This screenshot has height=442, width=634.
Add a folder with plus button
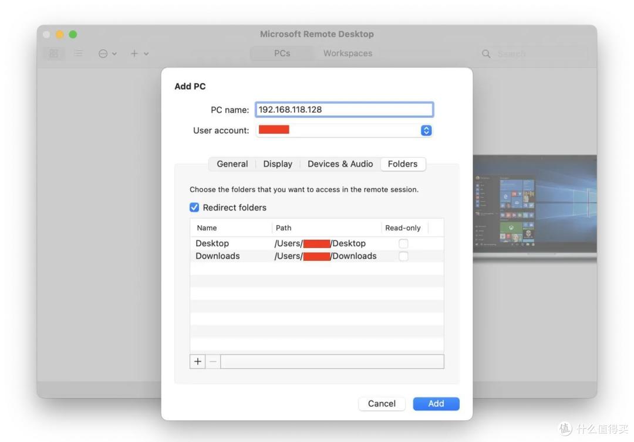(x=198, y=361)
